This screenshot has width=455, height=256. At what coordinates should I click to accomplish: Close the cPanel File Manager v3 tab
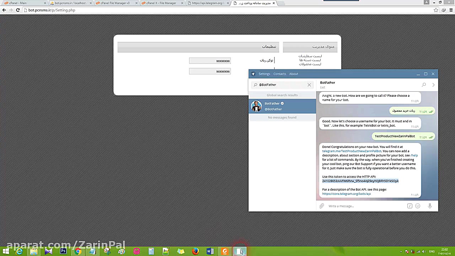coord(136,3)
